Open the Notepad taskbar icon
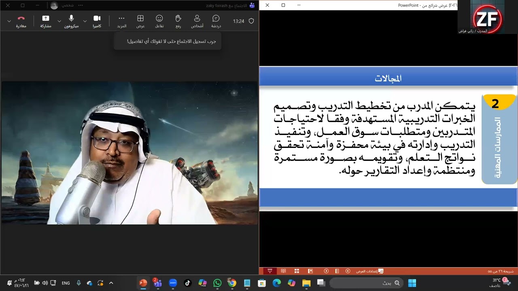The image size is (518, 291). coord(247,283)
